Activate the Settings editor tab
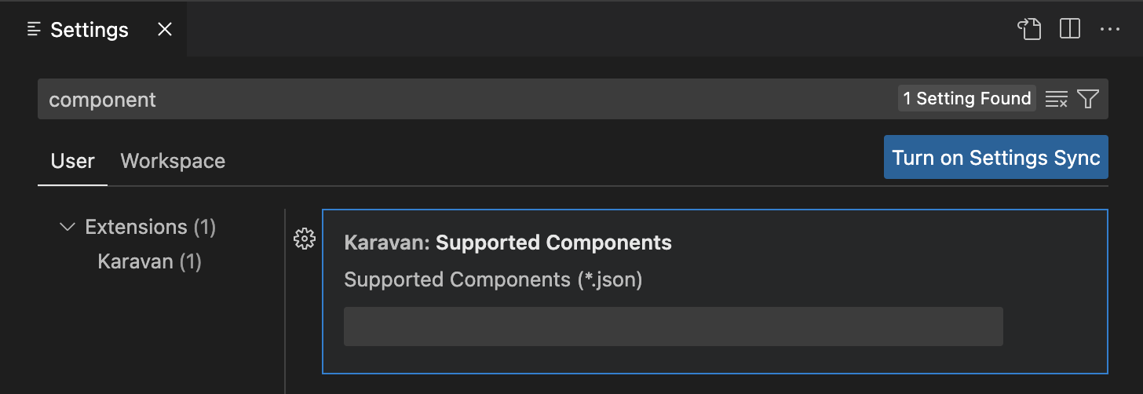 [x=89, y=30]
